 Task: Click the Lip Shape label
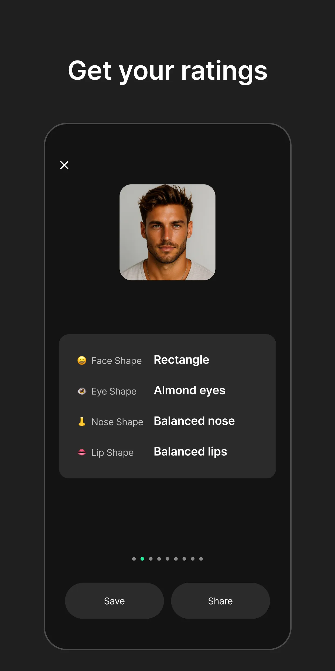[112, 452]
